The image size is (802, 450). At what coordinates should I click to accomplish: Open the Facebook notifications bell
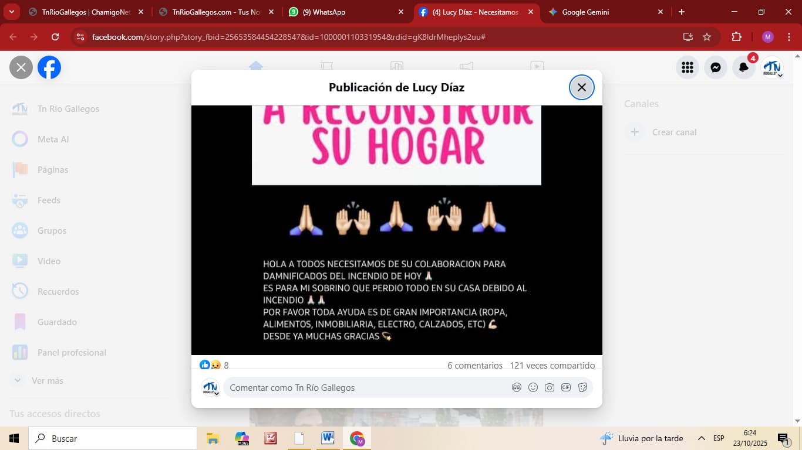[744, 67]
